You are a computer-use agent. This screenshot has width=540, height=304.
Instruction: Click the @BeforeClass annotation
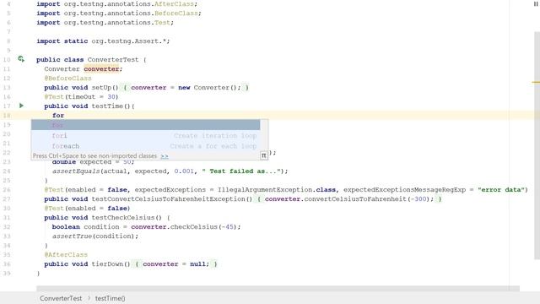click(x=67, y=79)
